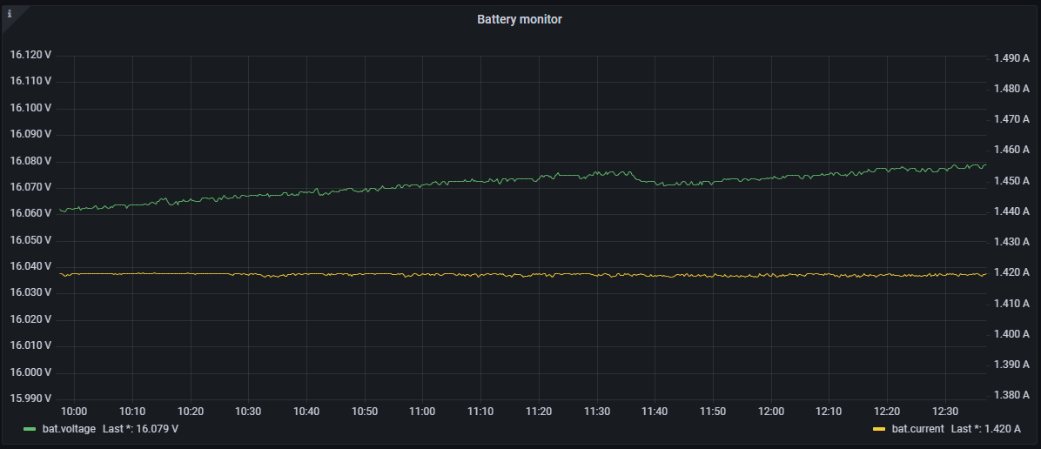Click the 12:30 time axis label
1041x449 pixels.
coord(945,411)
